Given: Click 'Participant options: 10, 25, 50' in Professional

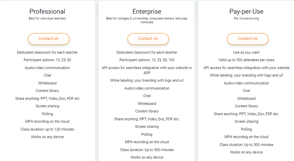Looking at the screenshot, I should [x=47, y=60].
